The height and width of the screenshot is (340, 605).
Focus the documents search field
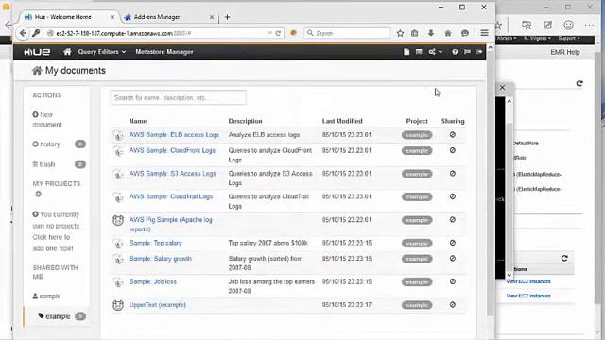pyautogui.click(x=179, y=98)
